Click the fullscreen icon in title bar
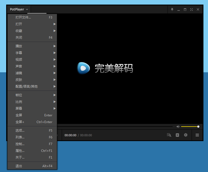Screen dimensions: 208x172 (191, 9)
